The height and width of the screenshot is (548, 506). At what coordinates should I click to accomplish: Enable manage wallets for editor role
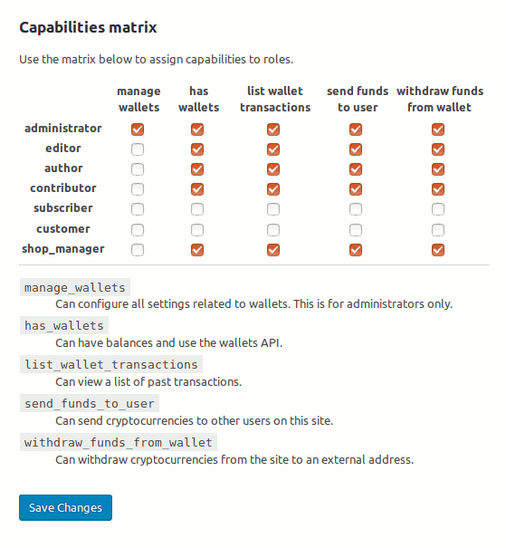click(x=138, y=149)
